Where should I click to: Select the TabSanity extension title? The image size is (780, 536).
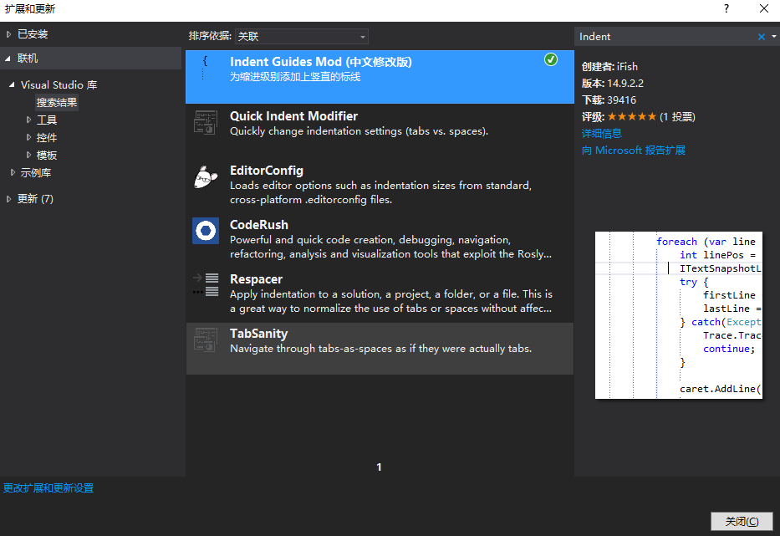point(258,334)
